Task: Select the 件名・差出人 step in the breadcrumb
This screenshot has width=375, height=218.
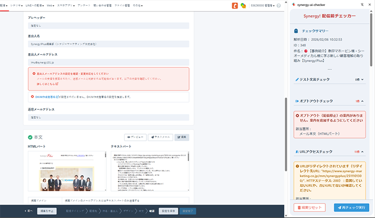Action: click(110, 211)
